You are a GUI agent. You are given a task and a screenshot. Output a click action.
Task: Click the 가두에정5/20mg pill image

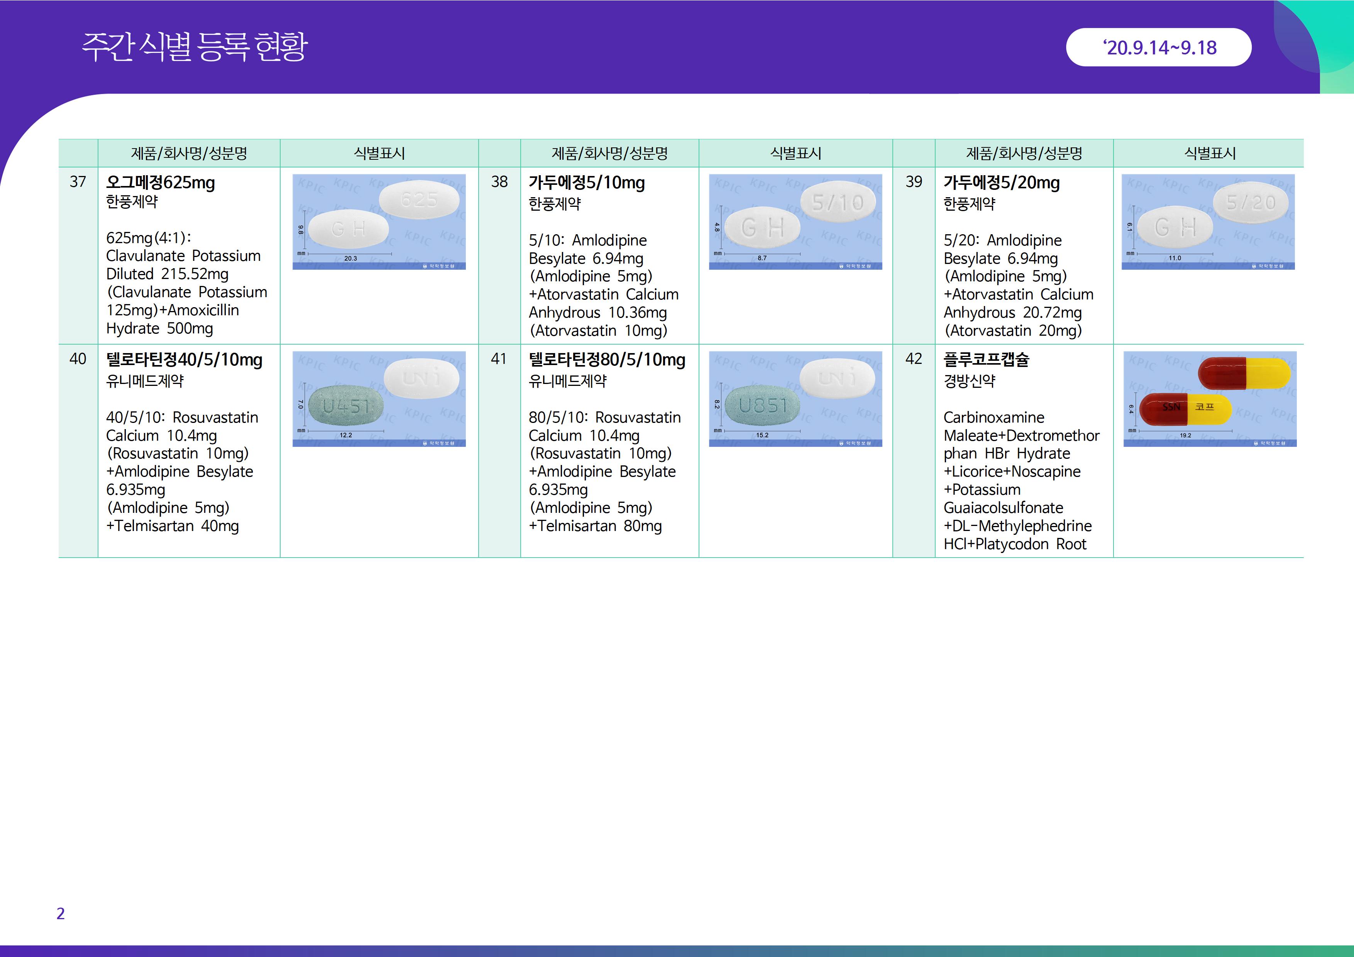tap(1208, 222)
